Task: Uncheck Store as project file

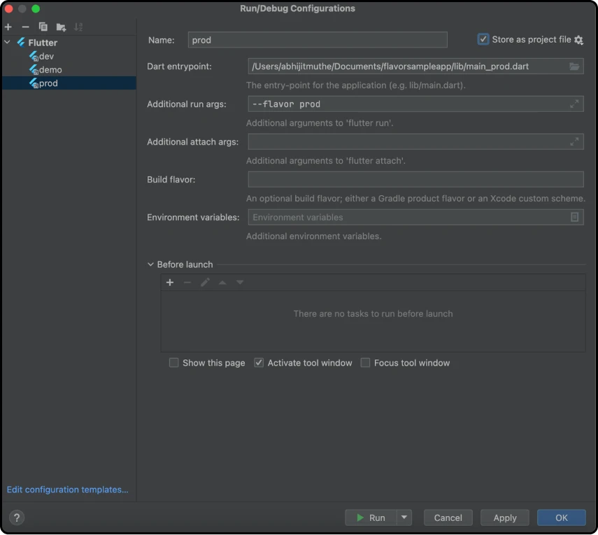Action: click(483, 39)
